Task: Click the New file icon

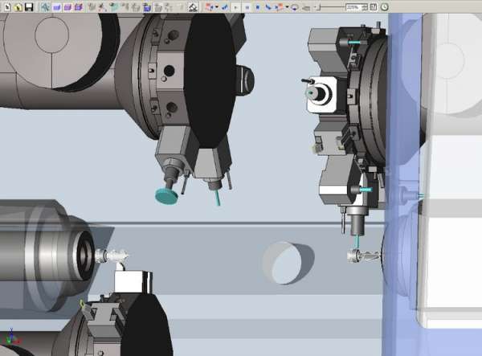Action: click(x=8, y=6)
